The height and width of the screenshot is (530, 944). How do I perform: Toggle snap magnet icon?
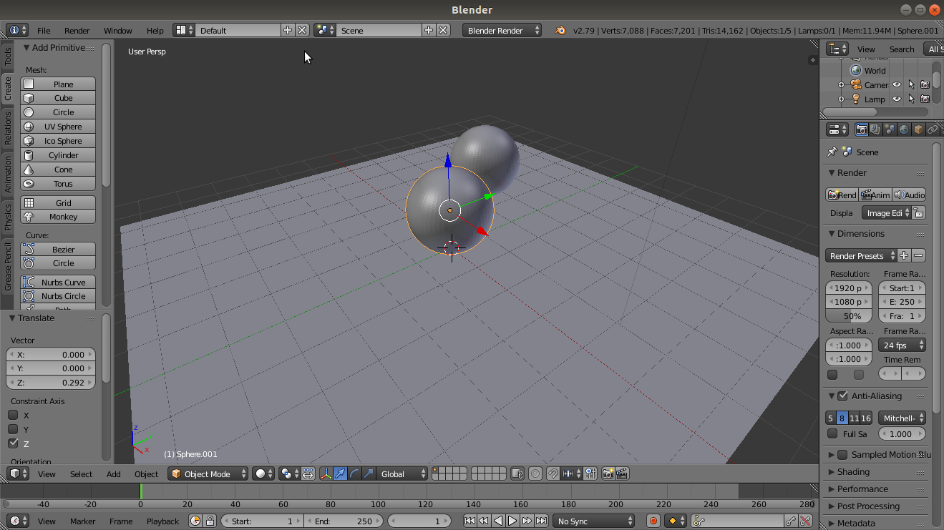click(x=553, y=473)
